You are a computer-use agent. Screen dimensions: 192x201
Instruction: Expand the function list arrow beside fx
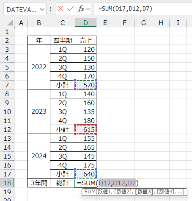(x=88, y=9)
